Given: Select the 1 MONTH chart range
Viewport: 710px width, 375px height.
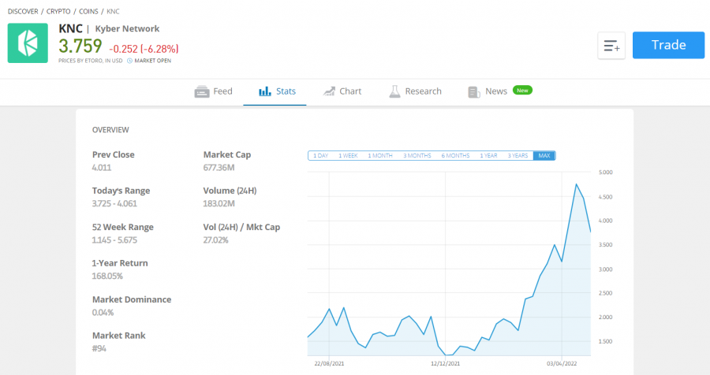Looking at the screenshot, I should click(380, 156).
